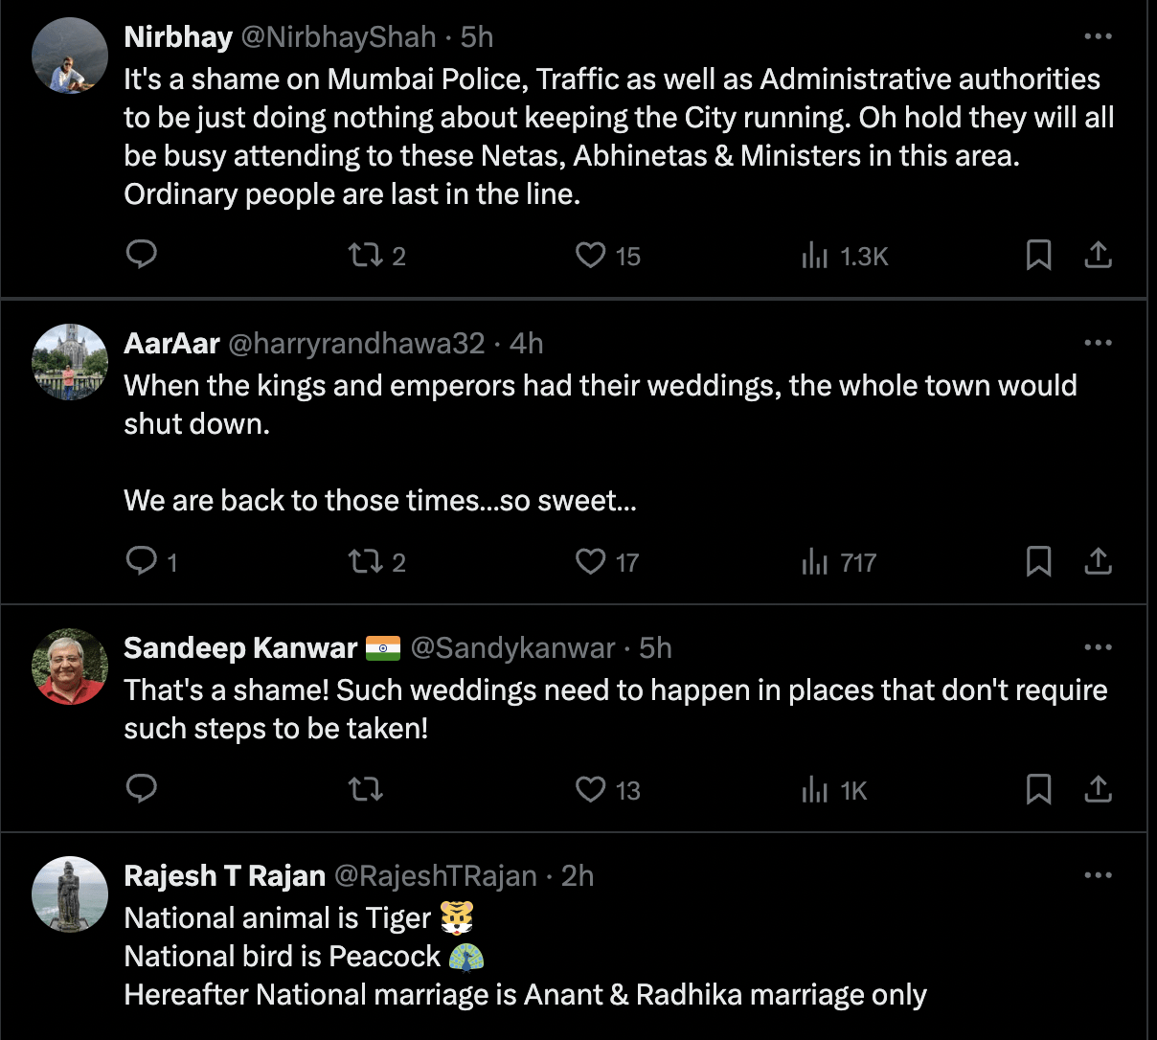The height and width of the screenshot is (1040, 1157).
Task: Click Sandeep Kanwar's profile picture
Action: 70,667
